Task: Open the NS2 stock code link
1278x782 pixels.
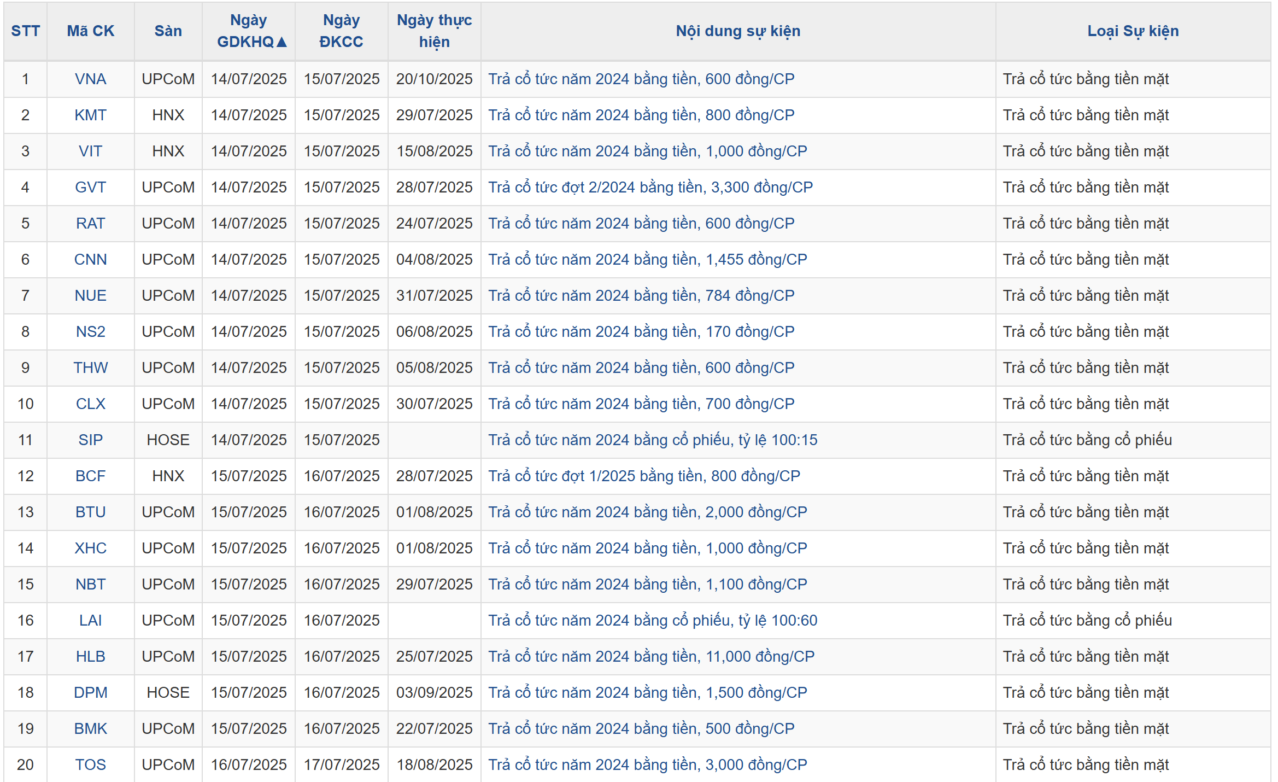Action: tap(90, 332)
